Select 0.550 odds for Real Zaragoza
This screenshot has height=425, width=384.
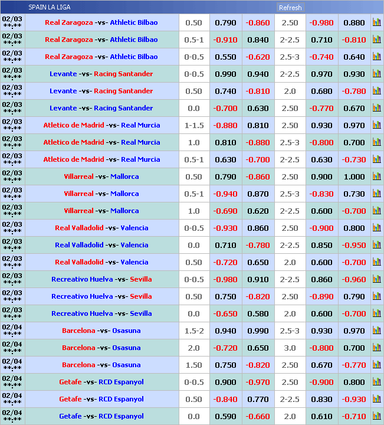225,57
